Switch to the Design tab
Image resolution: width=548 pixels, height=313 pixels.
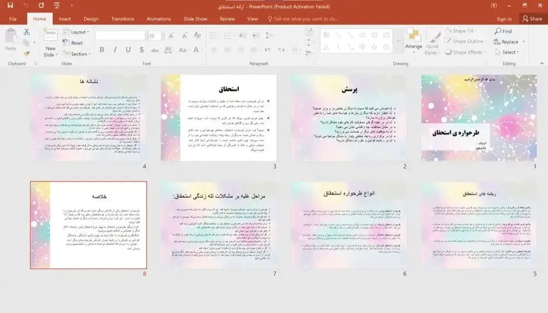91,19
